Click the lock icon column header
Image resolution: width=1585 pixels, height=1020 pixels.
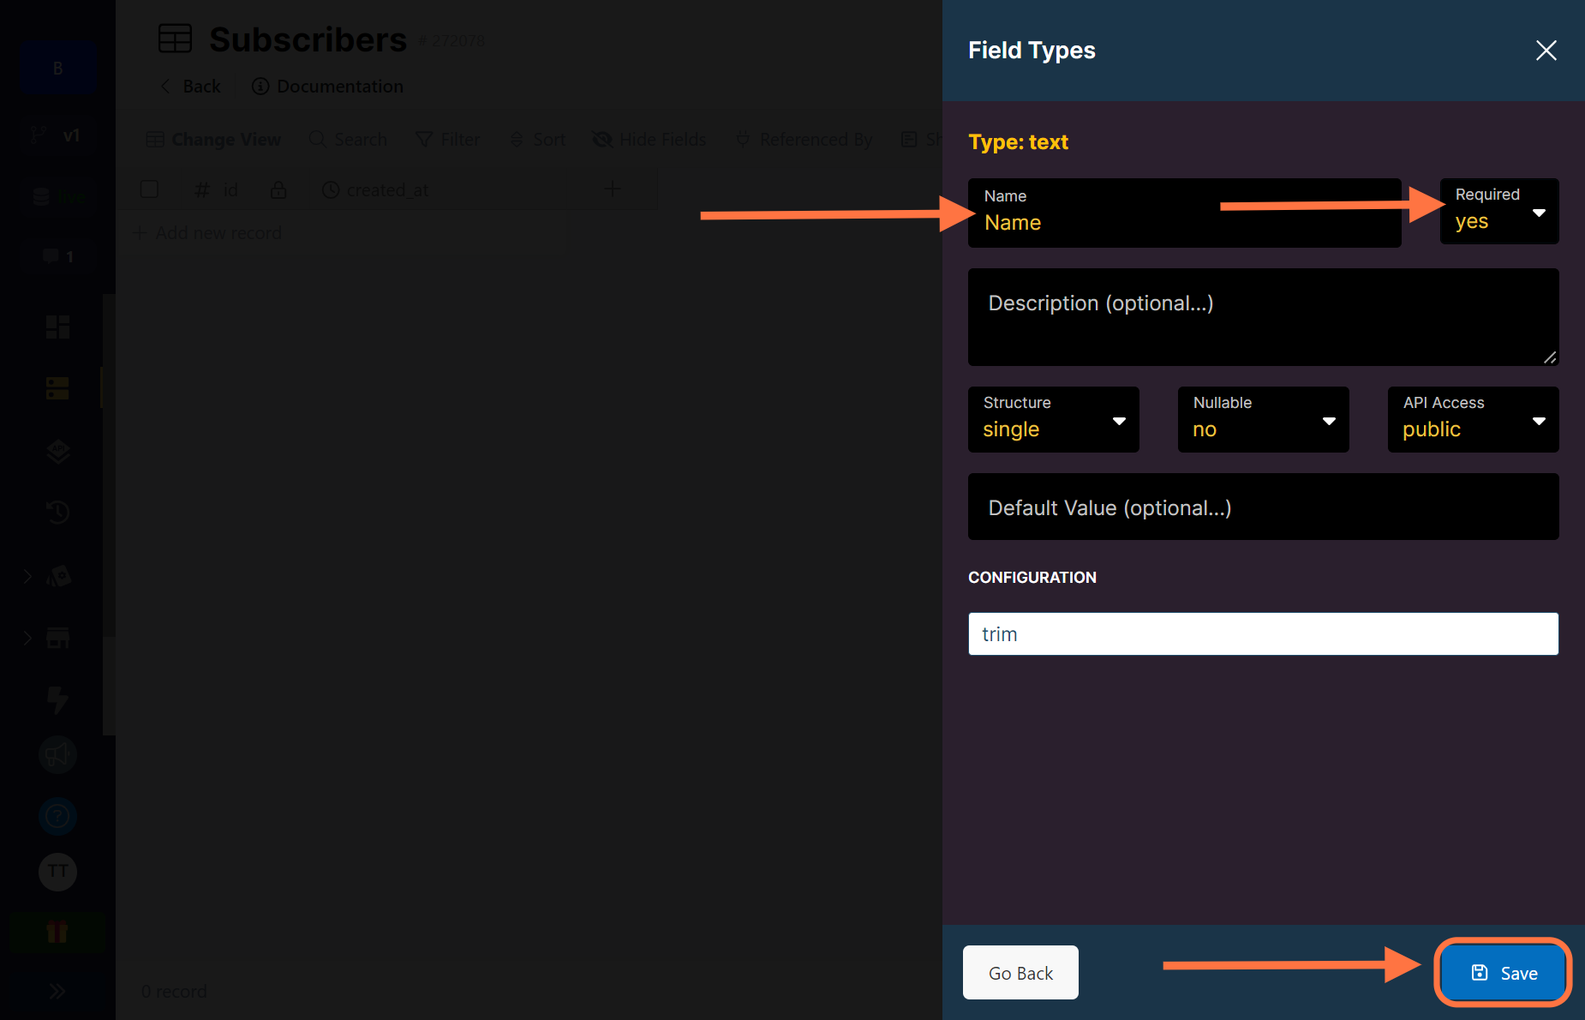pos(278,189)
